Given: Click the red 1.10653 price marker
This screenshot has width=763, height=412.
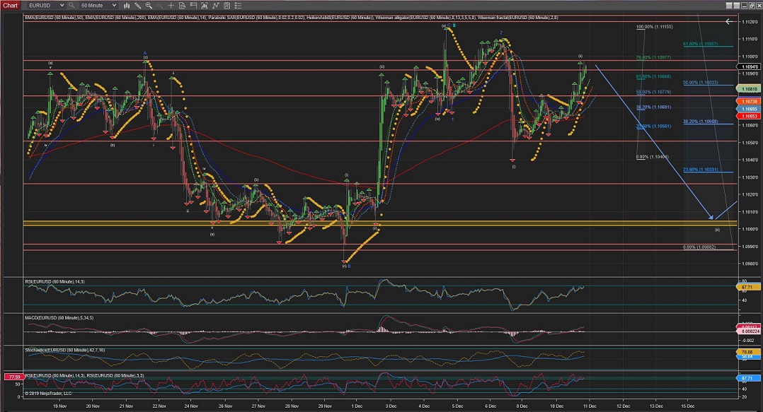Looking at the screenshot, I should (750, 116).
